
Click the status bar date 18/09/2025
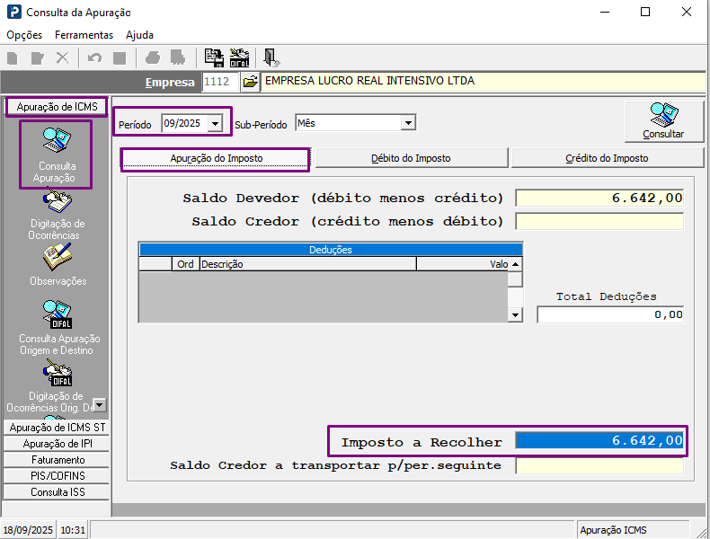pos(28,530)
